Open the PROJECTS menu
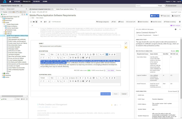 [x=27, y=2]
